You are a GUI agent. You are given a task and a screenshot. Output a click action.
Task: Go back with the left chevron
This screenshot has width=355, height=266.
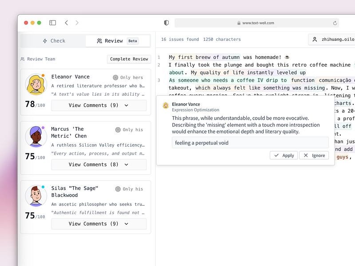pyautogui.click(x=66, y=23)
